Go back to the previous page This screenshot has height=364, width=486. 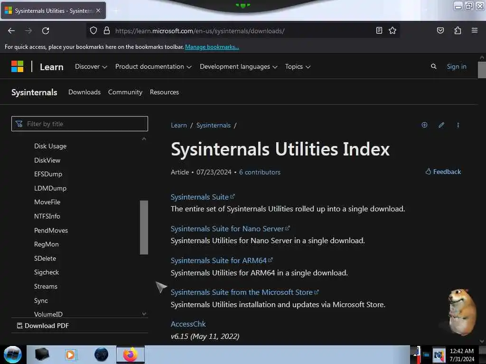(x=11, y=31)
